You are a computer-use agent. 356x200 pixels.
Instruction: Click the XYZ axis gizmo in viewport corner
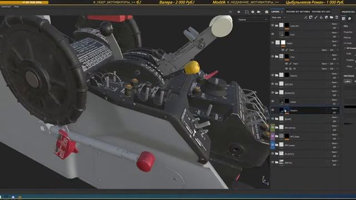coord(265,181)
